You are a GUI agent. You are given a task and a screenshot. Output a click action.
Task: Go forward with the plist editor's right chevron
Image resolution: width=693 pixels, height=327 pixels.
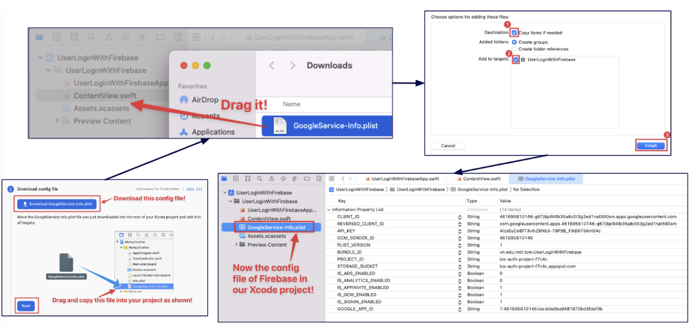[x=351, y=179]
